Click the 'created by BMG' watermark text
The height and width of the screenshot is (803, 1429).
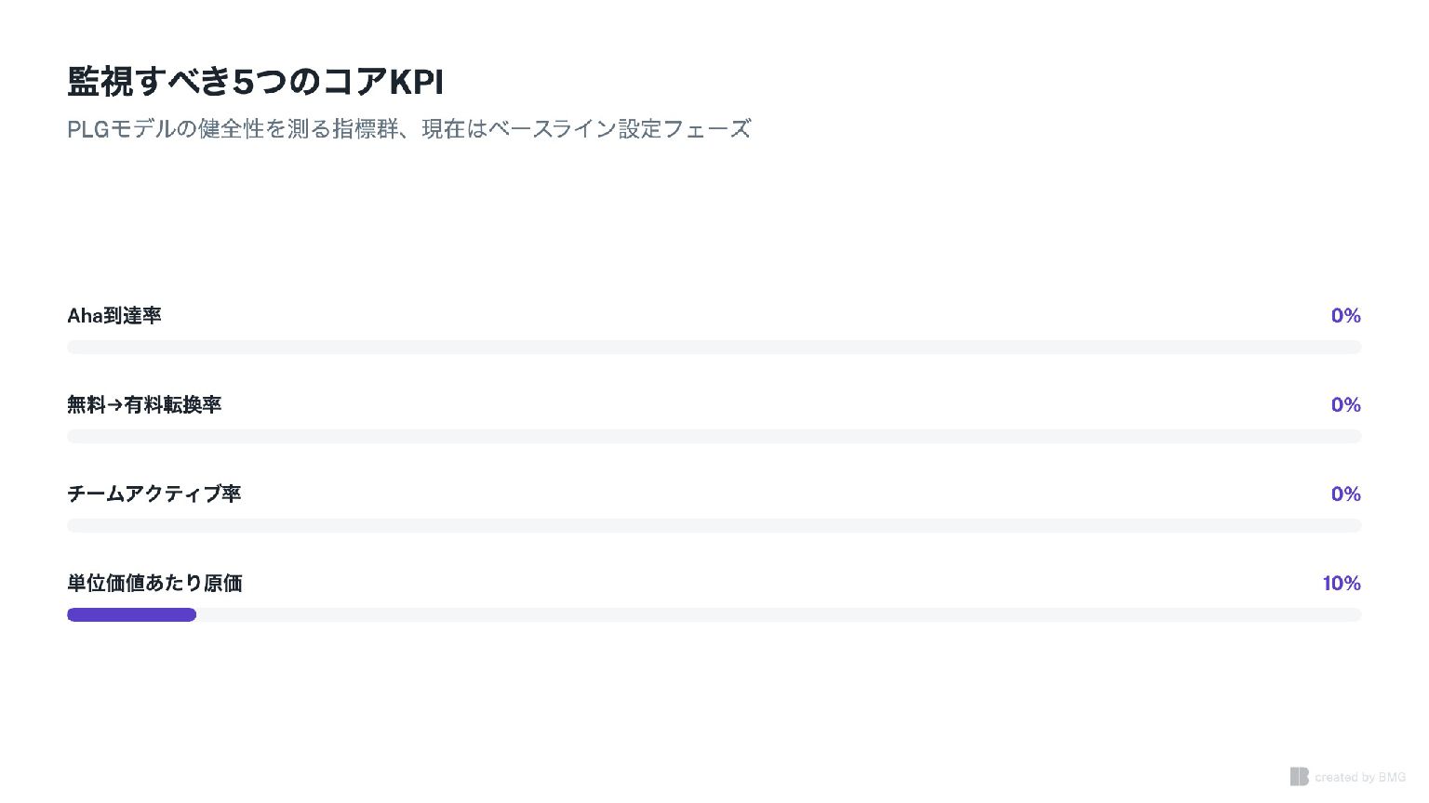1360,777
